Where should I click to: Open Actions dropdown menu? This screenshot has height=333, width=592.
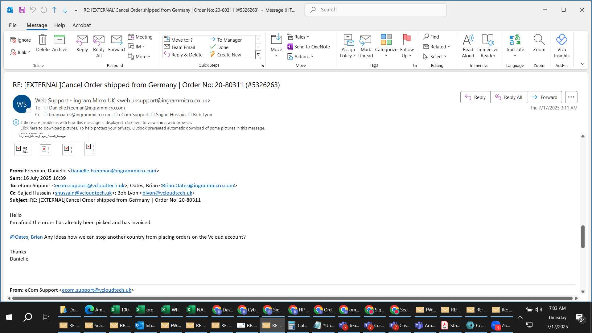tap(300, 56)
